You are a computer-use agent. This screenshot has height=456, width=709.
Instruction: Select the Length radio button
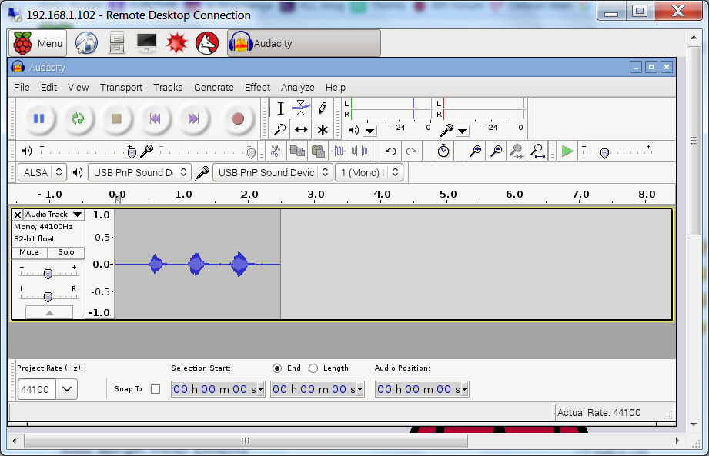[313, 368]
